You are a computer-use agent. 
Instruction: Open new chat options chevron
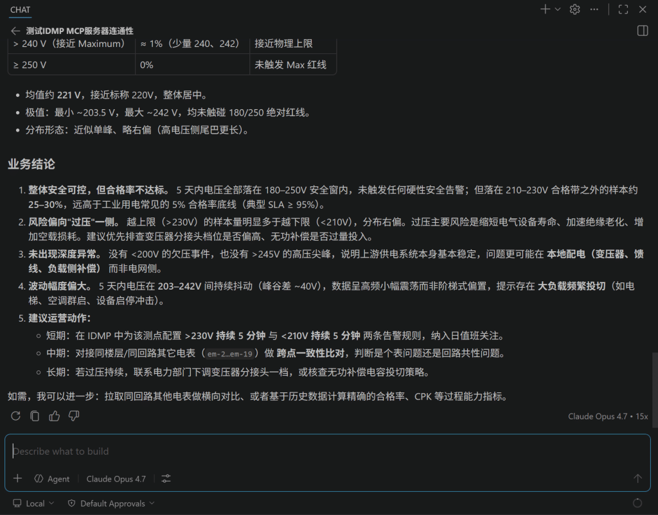558,9
